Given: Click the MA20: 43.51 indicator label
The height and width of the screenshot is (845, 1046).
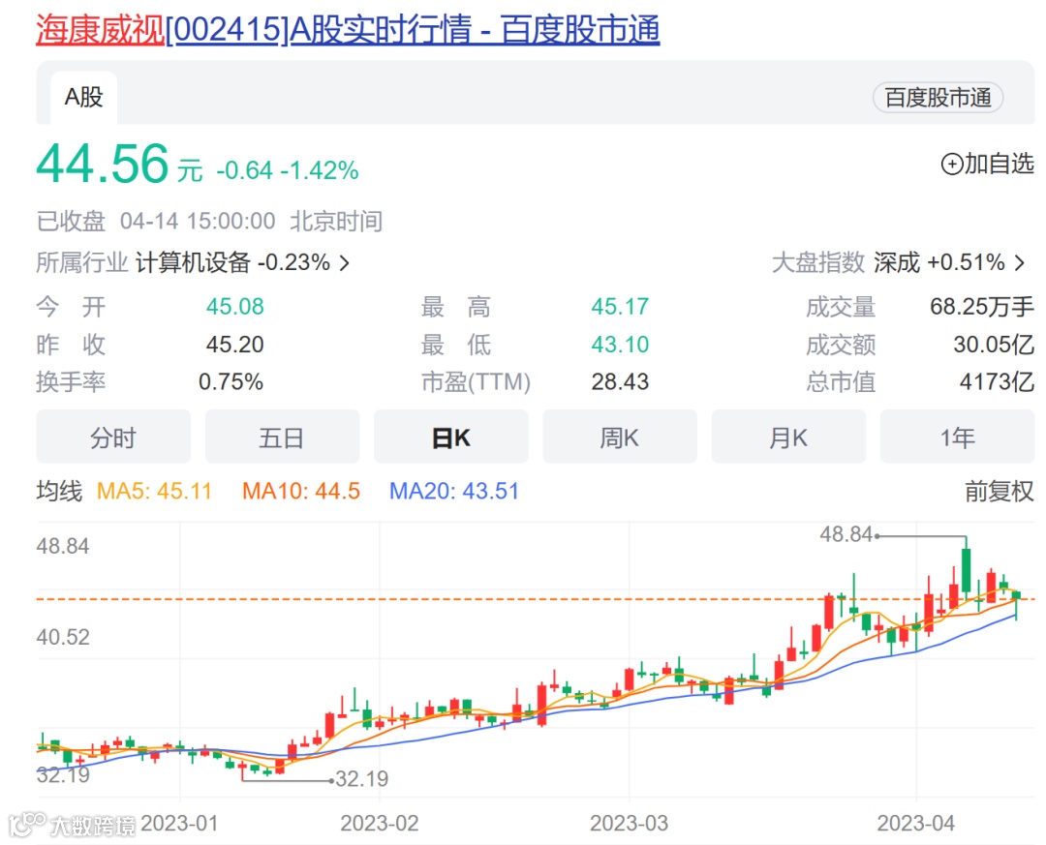Looking at the screenshot, I should 453,492.
